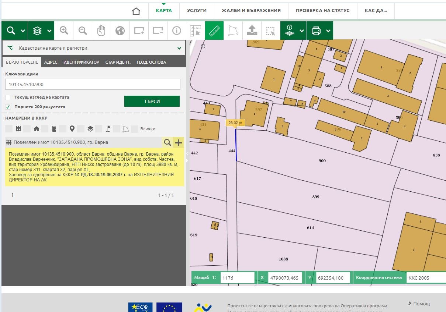Click the zoom out magnifier tool
Image resolution: width=446 pixels, height=312 pixels.
83,31
